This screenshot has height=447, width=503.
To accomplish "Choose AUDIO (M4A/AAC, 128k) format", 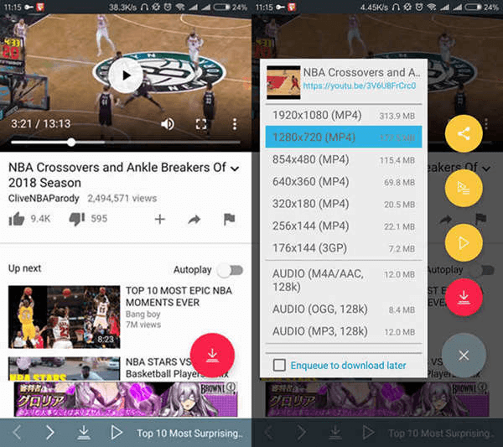I will tap(344, 280).
